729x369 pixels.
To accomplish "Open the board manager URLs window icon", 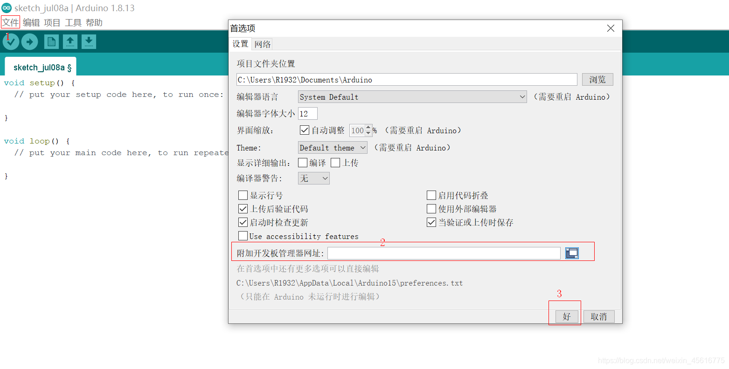I will tap(572, 253).
